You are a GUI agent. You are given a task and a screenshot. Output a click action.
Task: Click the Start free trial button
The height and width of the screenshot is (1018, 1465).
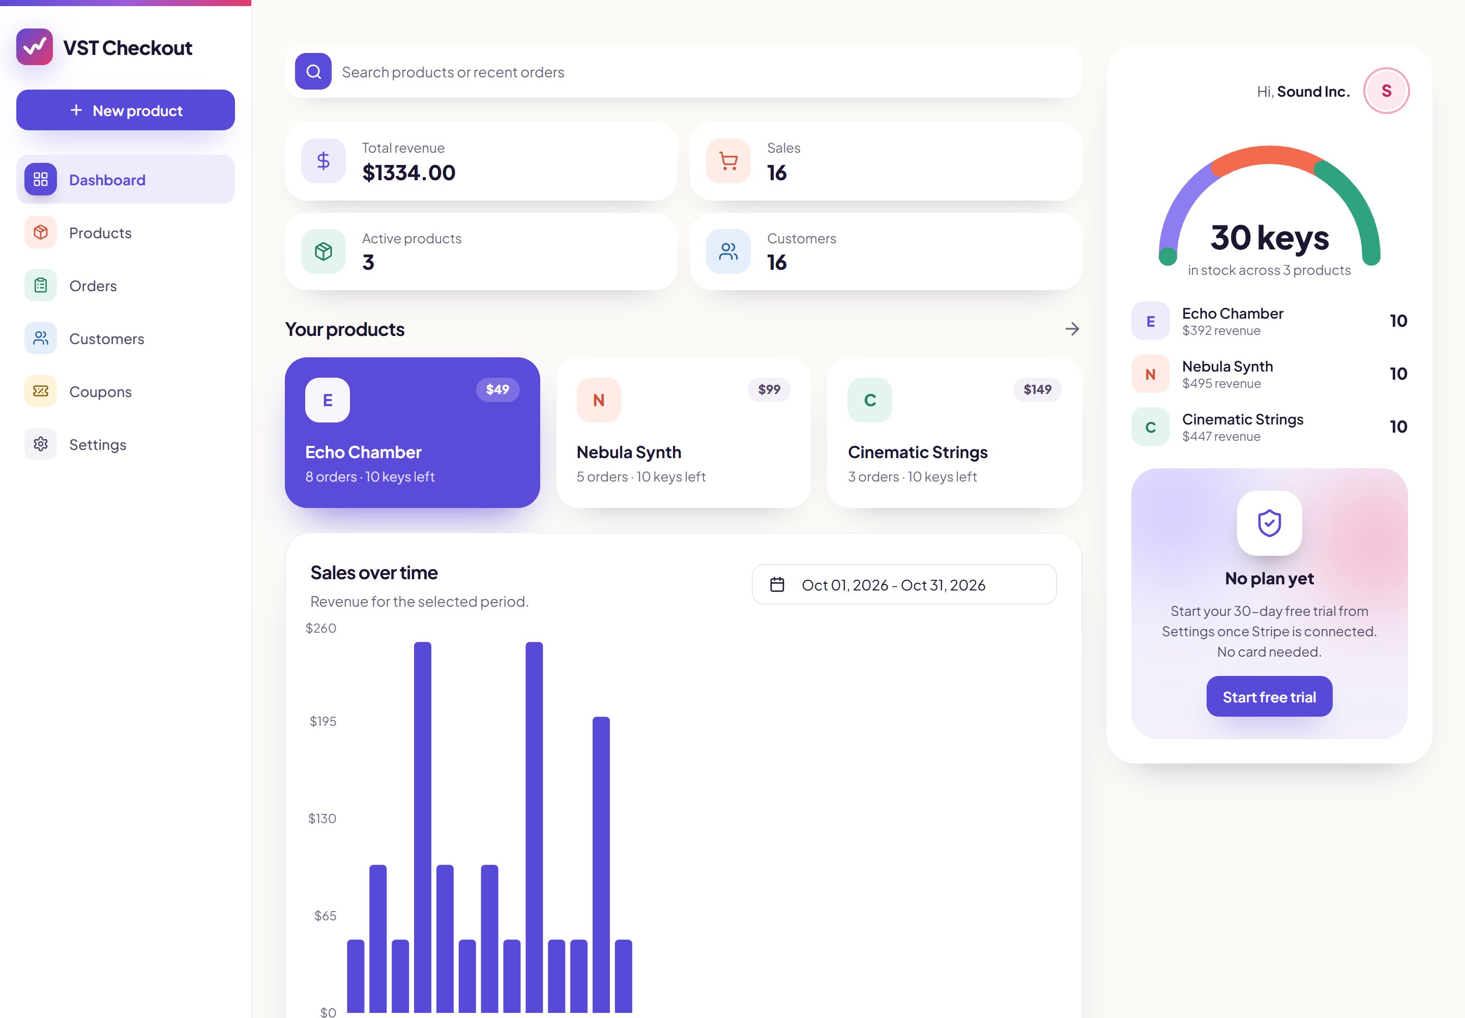pos(1269,696)
